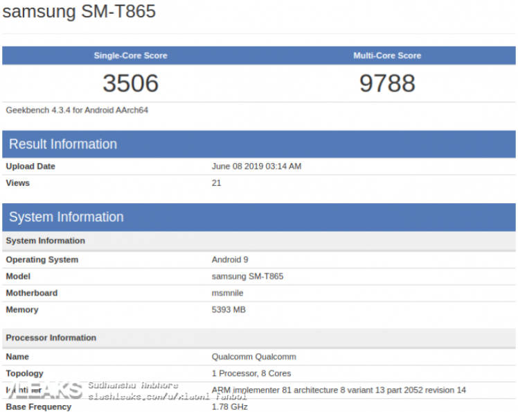Select the Views row label
The width and height of the screenshot is (518, 412).
click(x=18, y=183)
